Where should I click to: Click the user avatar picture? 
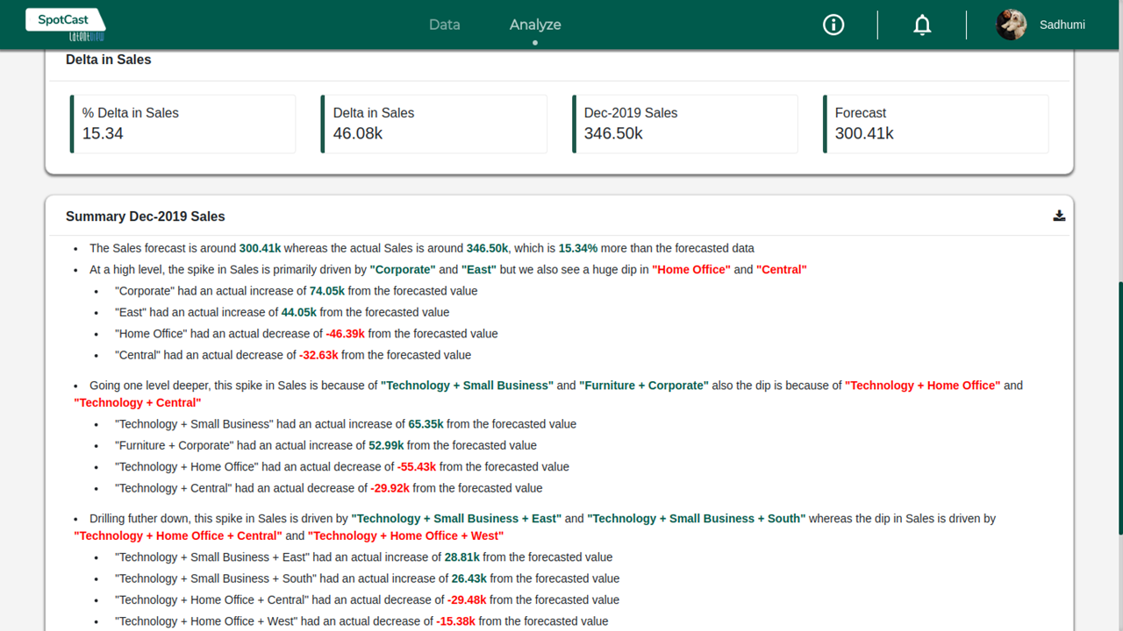1012,25
